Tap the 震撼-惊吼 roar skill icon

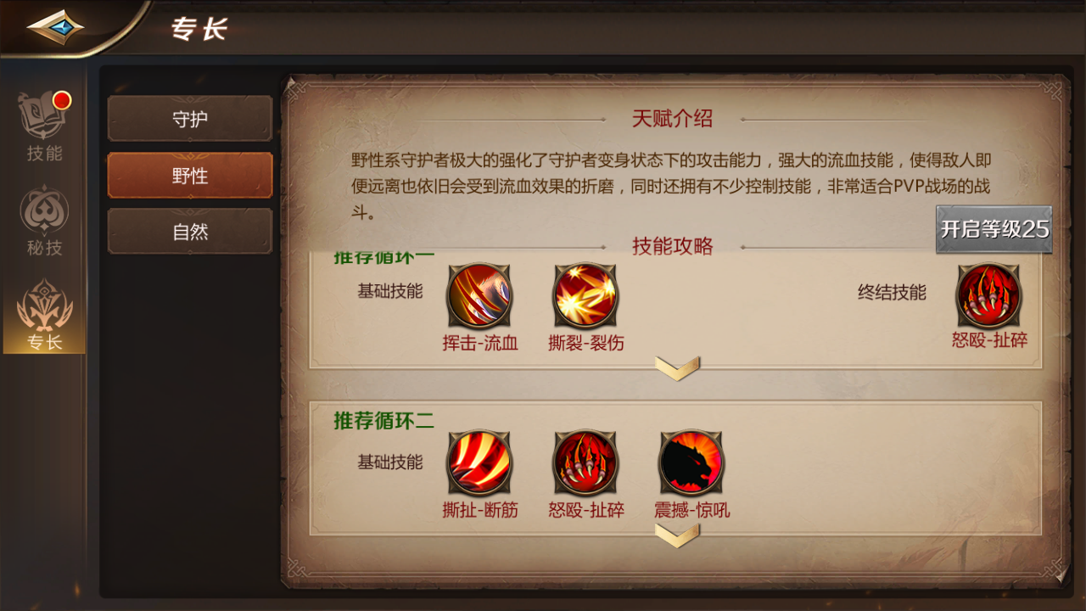click(691, 462)
